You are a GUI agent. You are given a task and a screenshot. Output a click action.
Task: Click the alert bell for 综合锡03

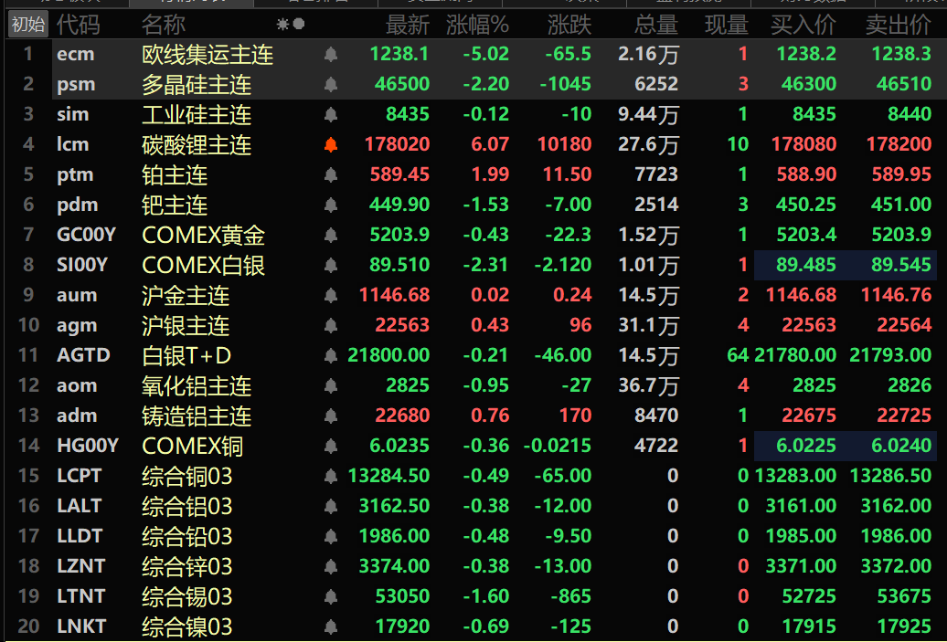coord(330,596)
